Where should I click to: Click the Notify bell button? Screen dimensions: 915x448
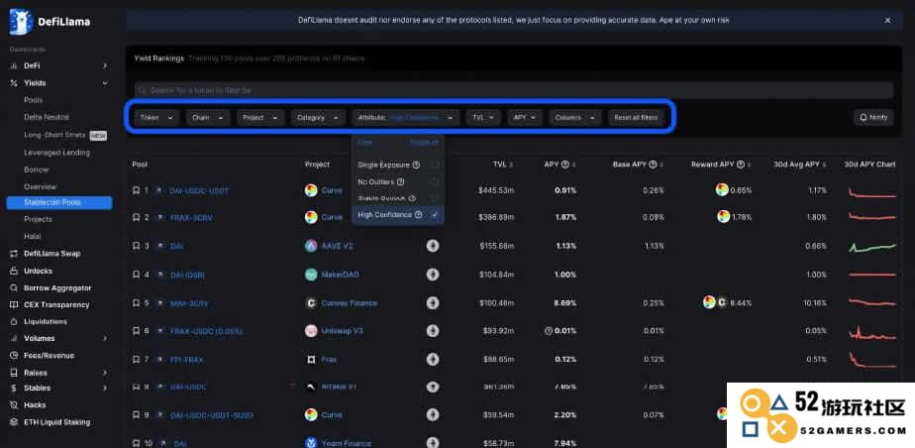coord(873,117)
